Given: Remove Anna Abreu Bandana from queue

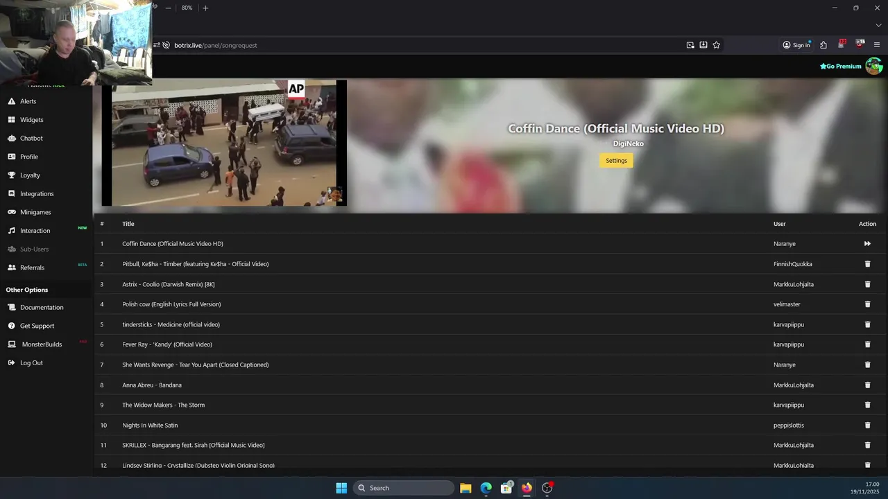Looking at the screenshot, I should [x=867, y=385].
